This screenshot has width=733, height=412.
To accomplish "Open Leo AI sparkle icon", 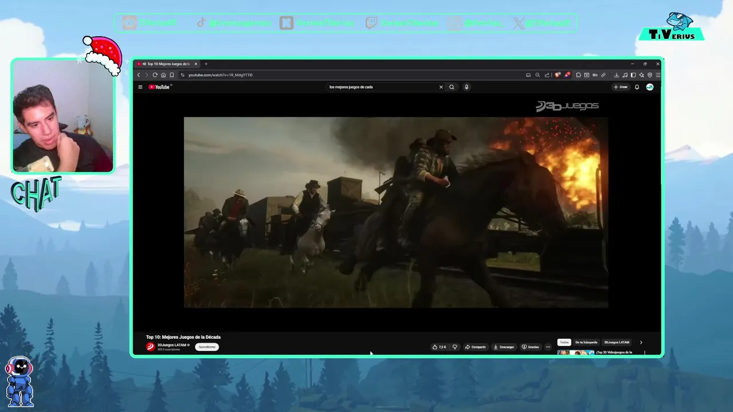I will coord(641,75).
